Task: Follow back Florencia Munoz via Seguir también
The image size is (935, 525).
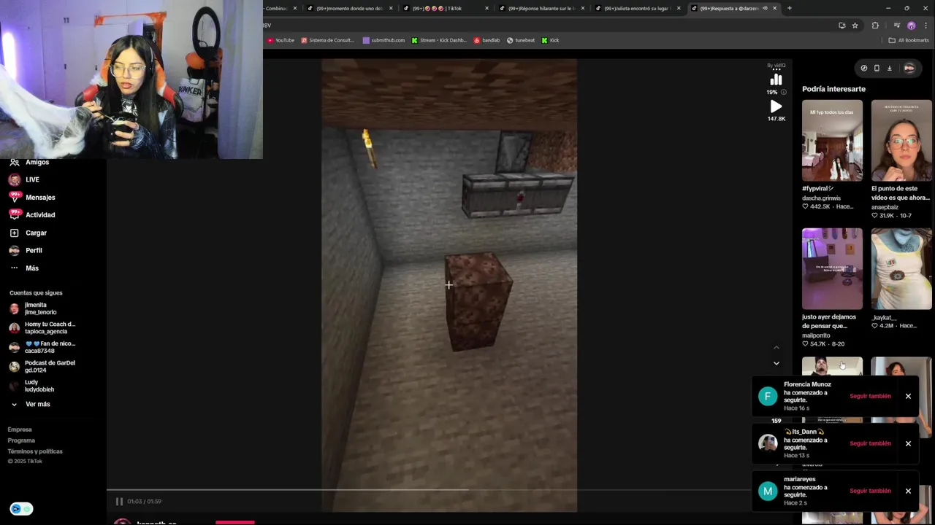Action: point(870,396)
